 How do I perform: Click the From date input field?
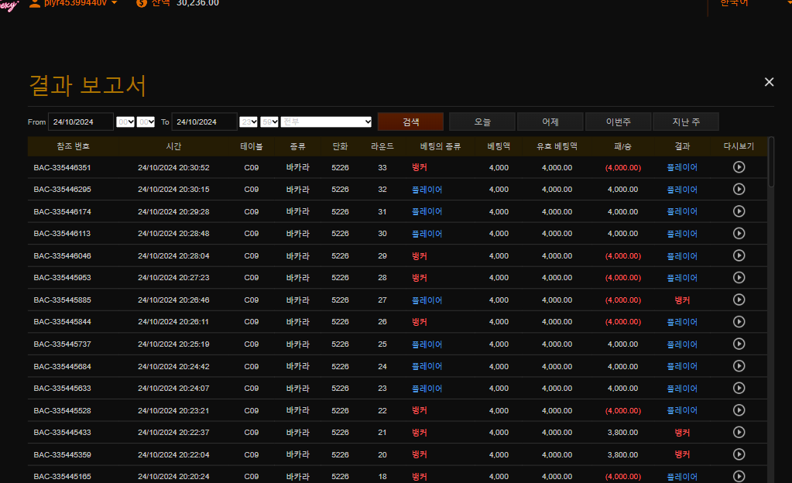click(81, 122)
